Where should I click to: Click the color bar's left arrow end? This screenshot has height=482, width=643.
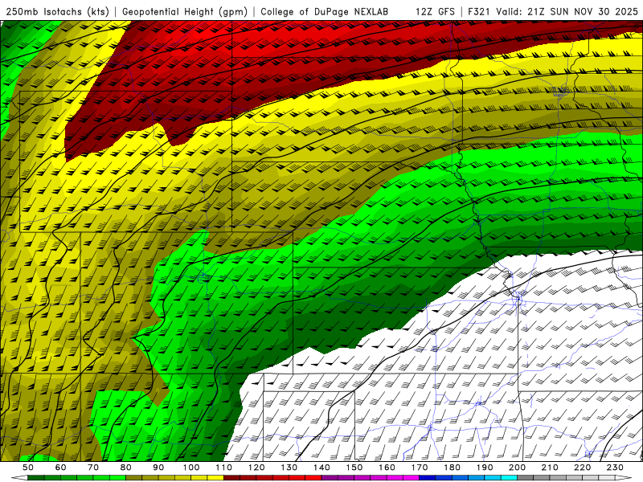pos(19,478)
